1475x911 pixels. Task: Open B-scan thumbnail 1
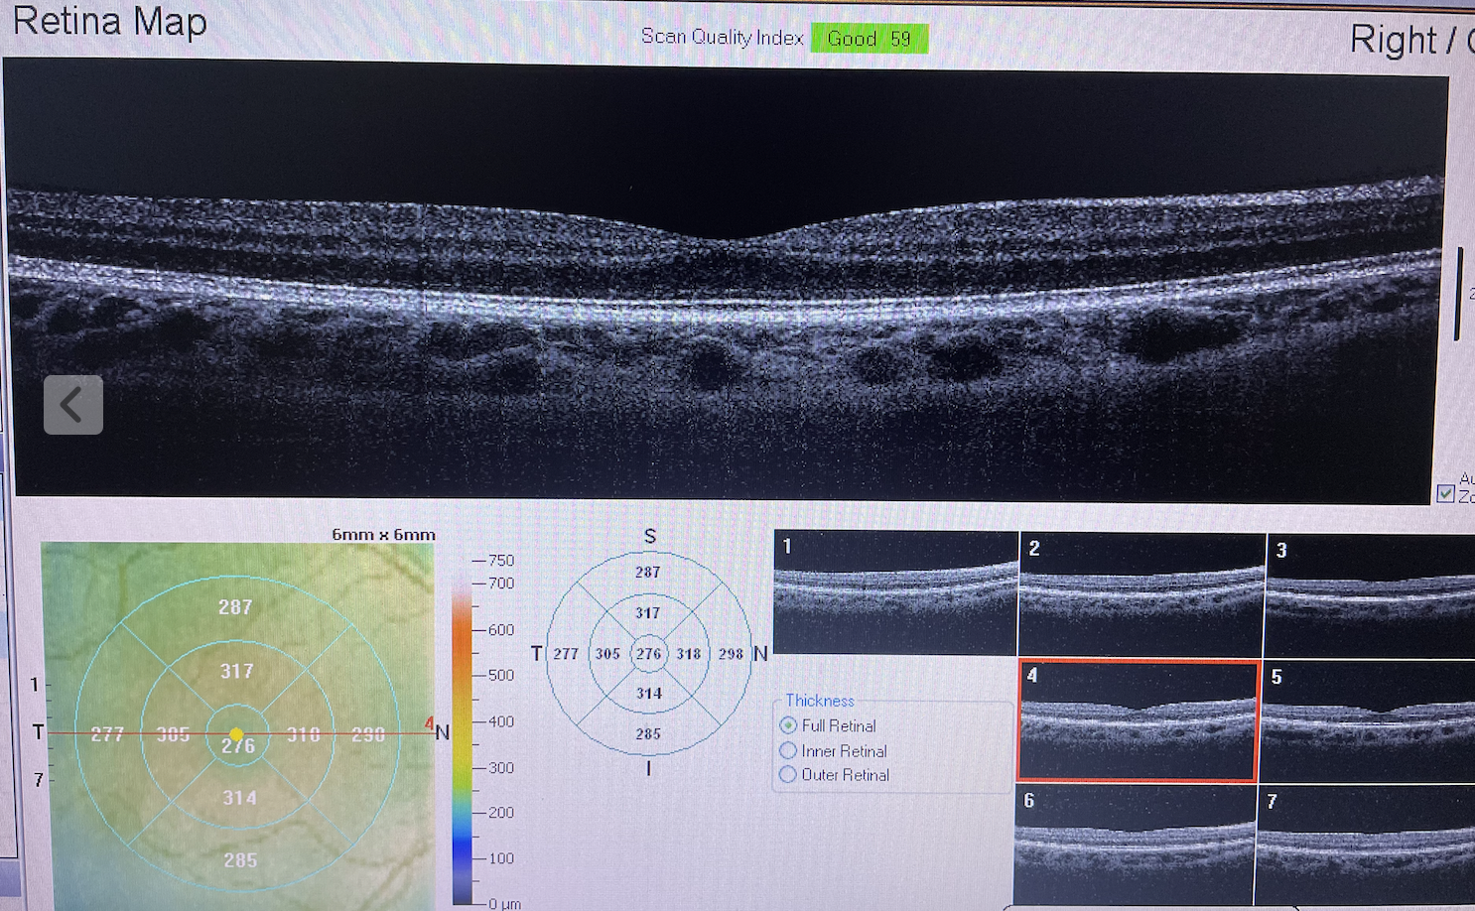click(x=895, y=592)
